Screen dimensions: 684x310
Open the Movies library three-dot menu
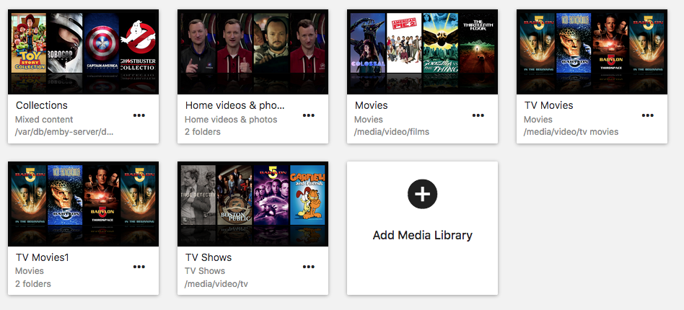pyautogui.click(x=478, y=115)
